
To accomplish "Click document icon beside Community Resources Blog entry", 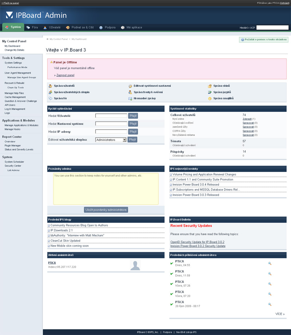I will 49,226.
